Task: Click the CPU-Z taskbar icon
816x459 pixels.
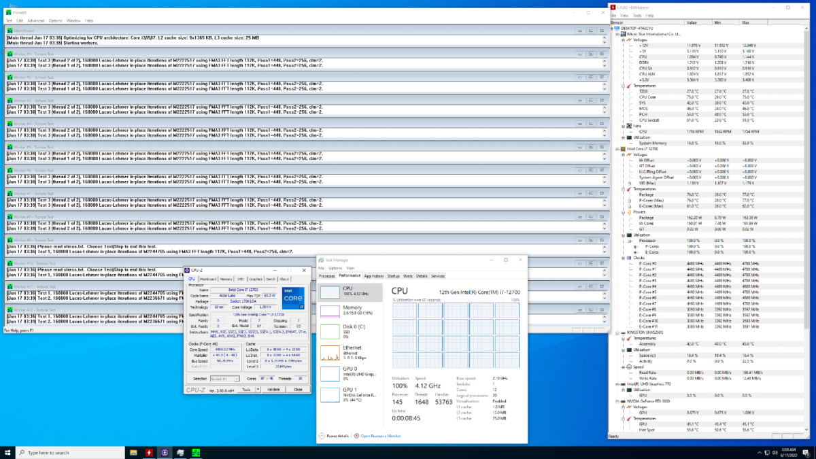Action: (x=165, y=452)
